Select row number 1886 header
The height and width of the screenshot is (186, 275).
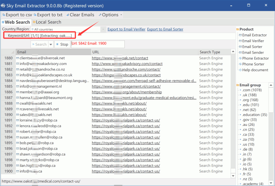click(8, 92)
